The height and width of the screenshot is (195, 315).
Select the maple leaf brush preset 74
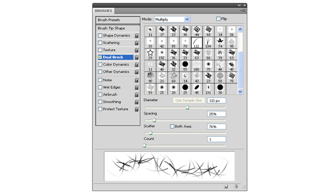click(x=220, y=41)
